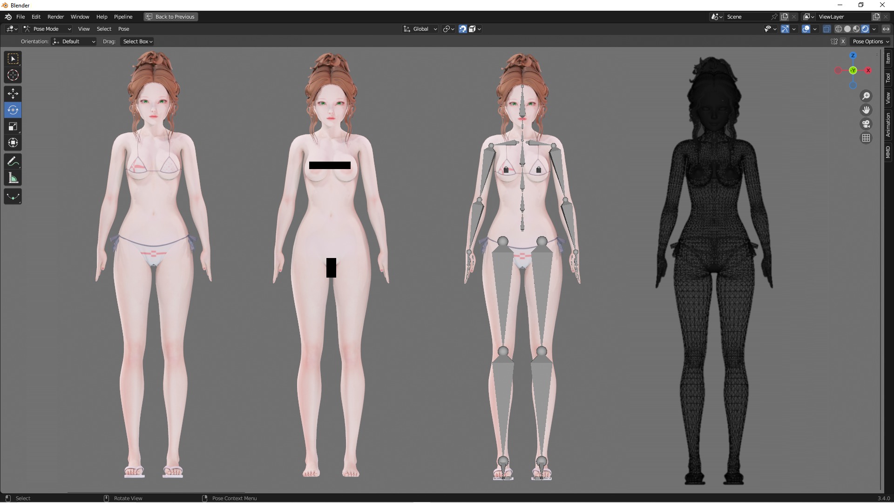Open the overlays options dropdown arrow
Image resolution: width=894 pixels, height=503 pixels.
coord(815,29)
